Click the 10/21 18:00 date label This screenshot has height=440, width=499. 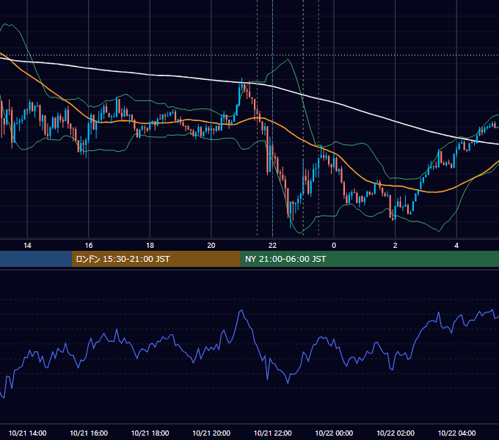coord(150,433)
